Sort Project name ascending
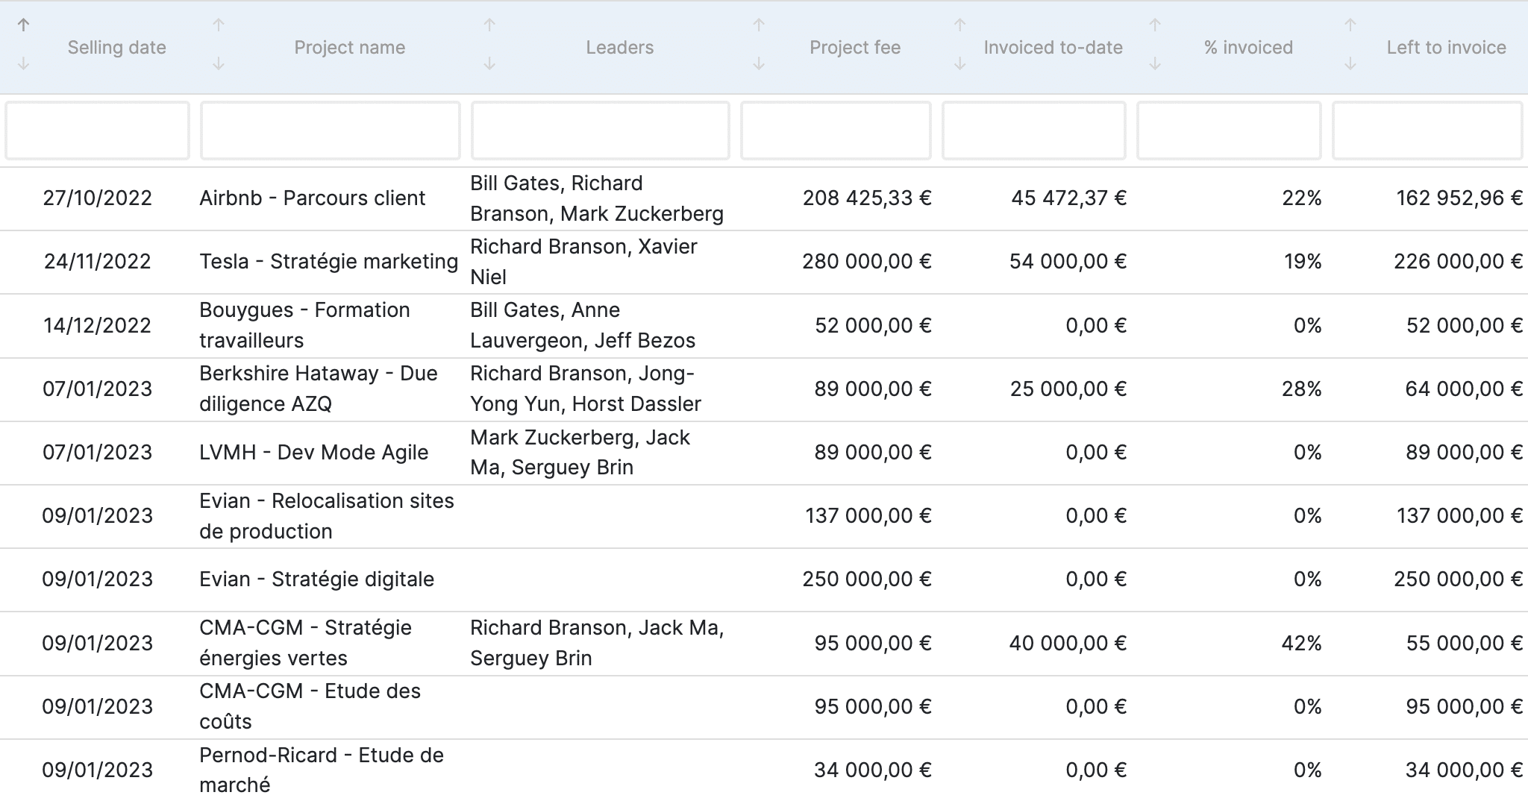Viewport: 1528px width, 801px height. click(219, 24)
